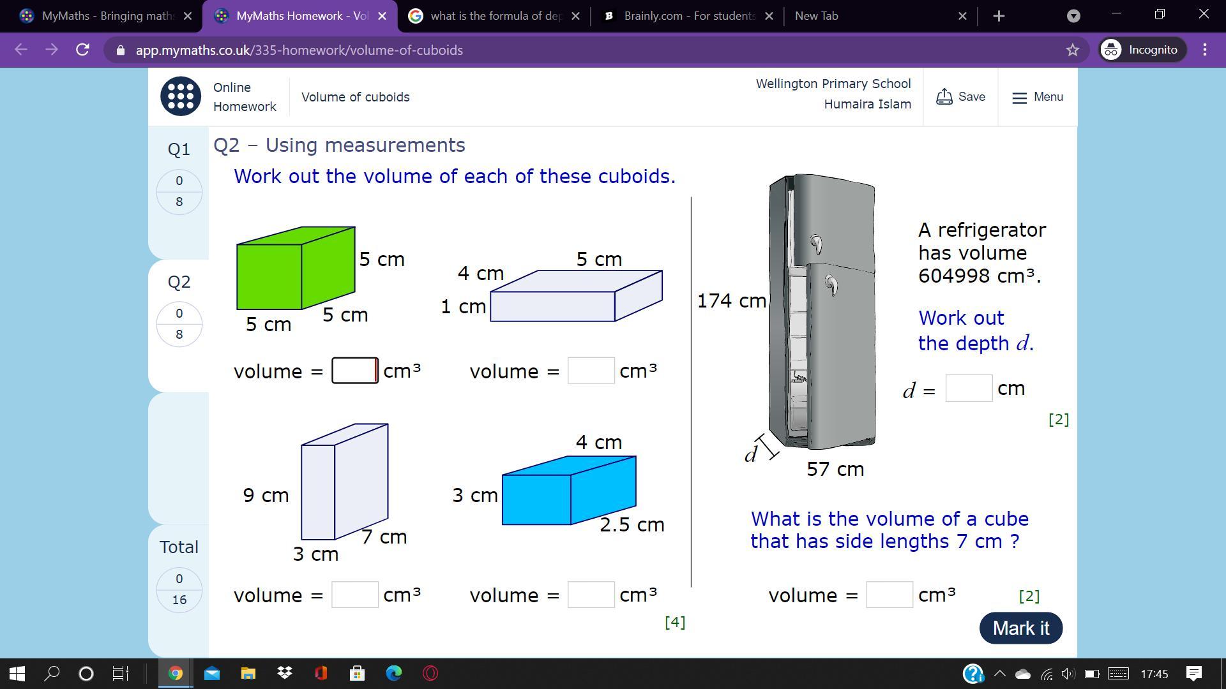The image size is (1226, 689).
Task: Open the tab search dropdown arrow
Action: [x=1073, y=16]
